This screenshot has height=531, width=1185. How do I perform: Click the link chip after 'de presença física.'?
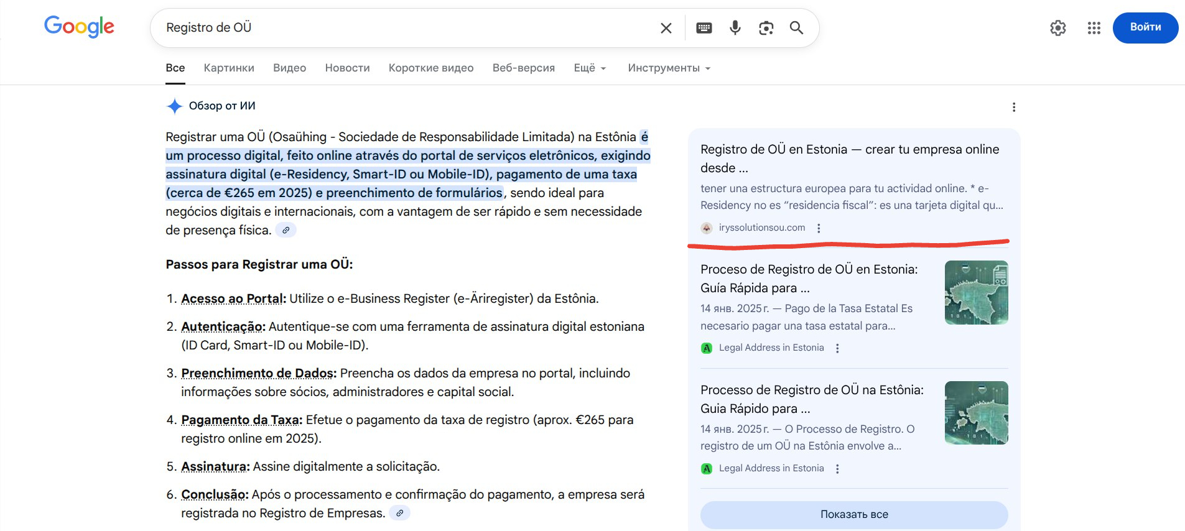point(286,230)
